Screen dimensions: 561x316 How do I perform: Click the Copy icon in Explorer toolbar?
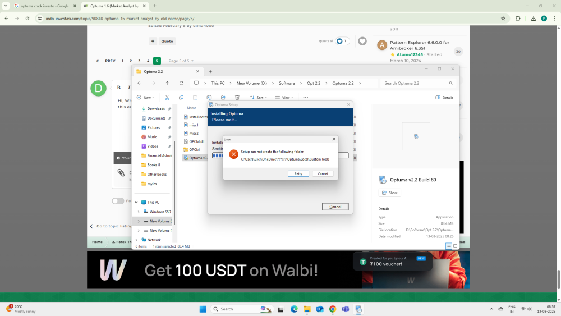click(181, 98)
